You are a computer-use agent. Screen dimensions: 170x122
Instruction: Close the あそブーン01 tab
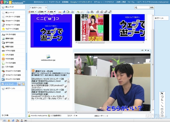tap(46, 7)
